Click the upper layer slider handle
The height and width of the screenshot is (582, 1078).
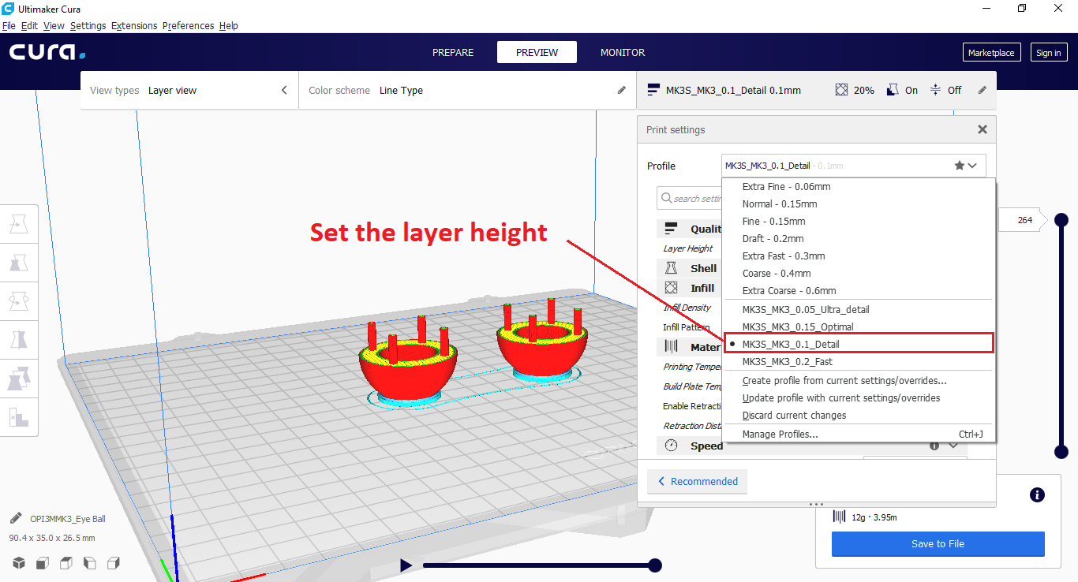1061,220
